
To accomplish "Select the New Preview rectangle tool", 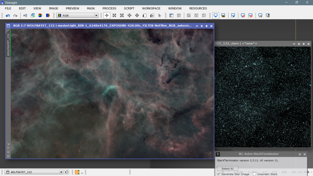I will pos(145,15).
